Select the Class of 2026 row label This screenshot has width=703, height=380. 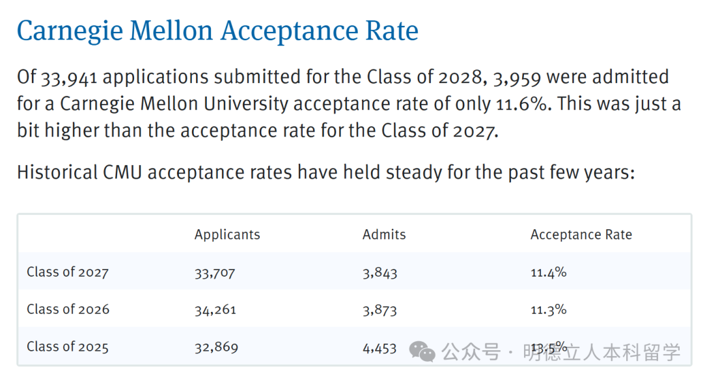[68, 309]
